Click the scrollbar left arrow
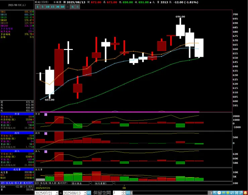The image size is (248, 195). 131,193
